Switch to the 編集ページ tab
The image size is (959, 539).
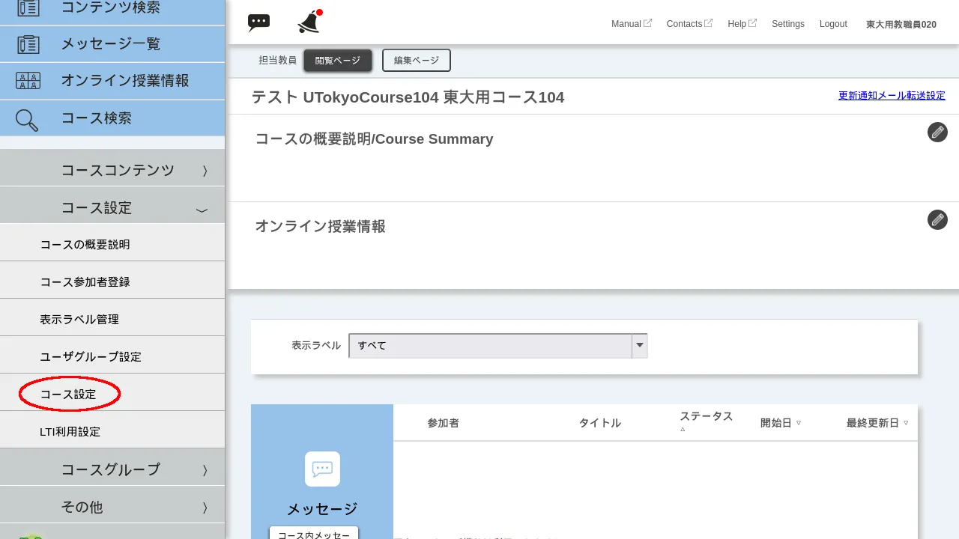416,60
